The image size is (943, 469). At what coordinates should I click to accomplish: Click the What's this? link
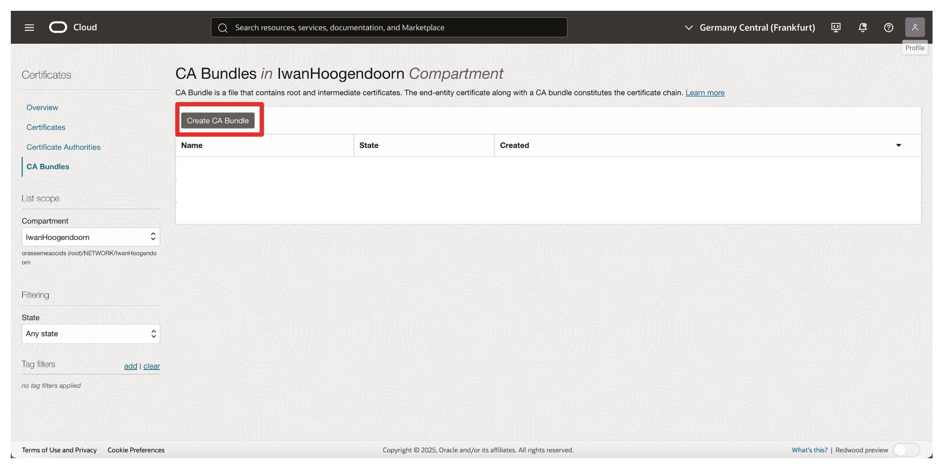pyautogui.click(x=810, y=450)
